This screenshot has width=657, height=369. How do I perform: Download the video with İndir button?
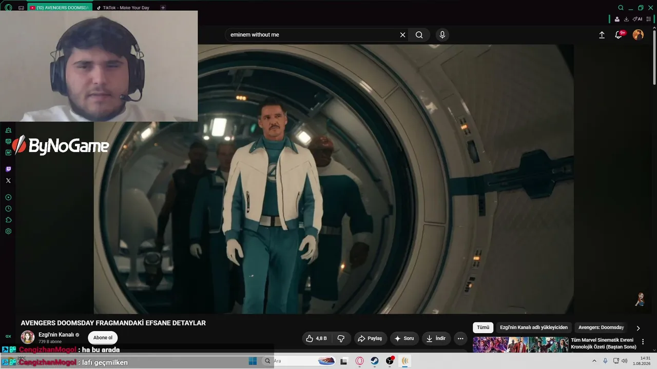pyautogui.click(x=436, y=338)
